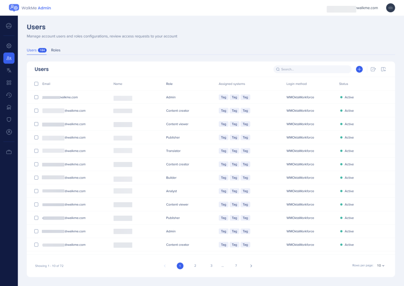Jump to page 7 in pagination
Screen dimensions: 404x286
pos(236,266)
